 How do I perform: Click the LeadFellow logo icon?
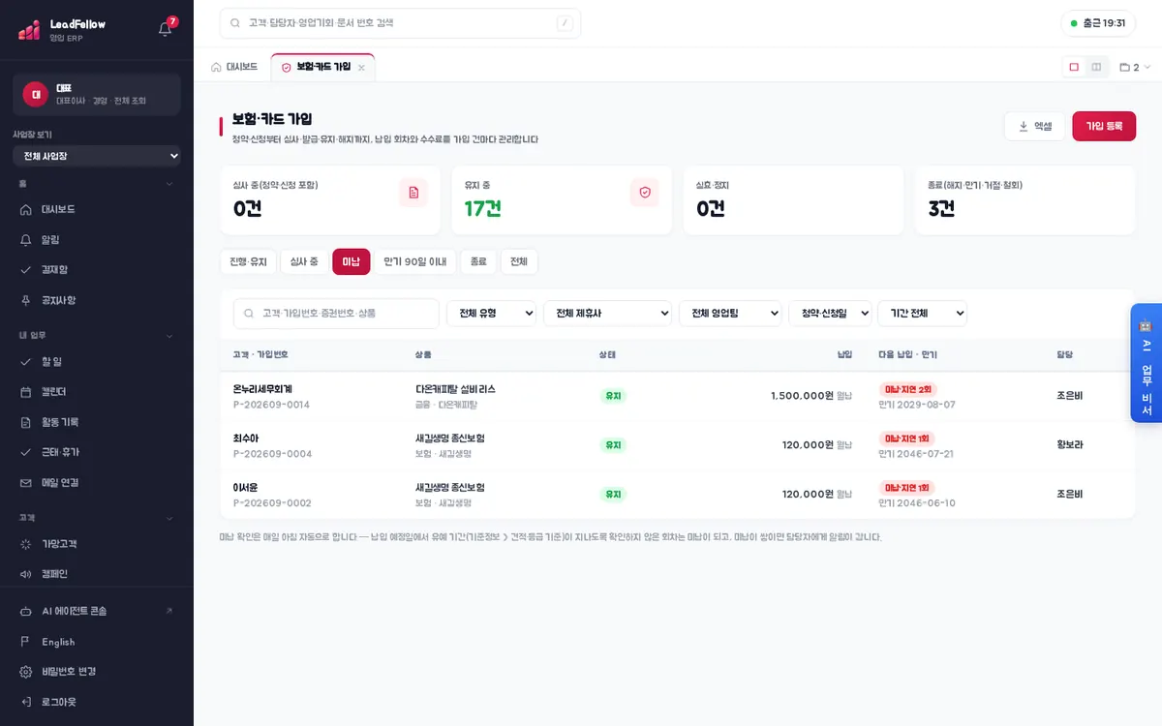tap(29, 29)
